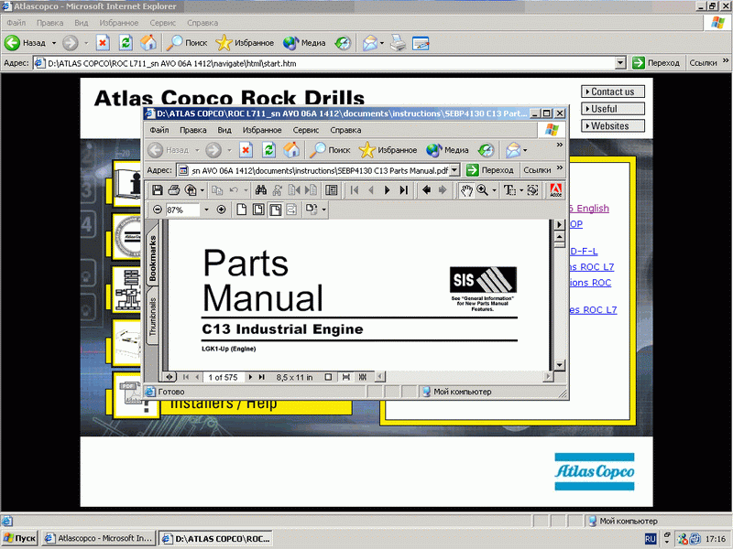Click the Home icon in the front browser window
This screenshot has width=733, height=549.
point(291,150)
